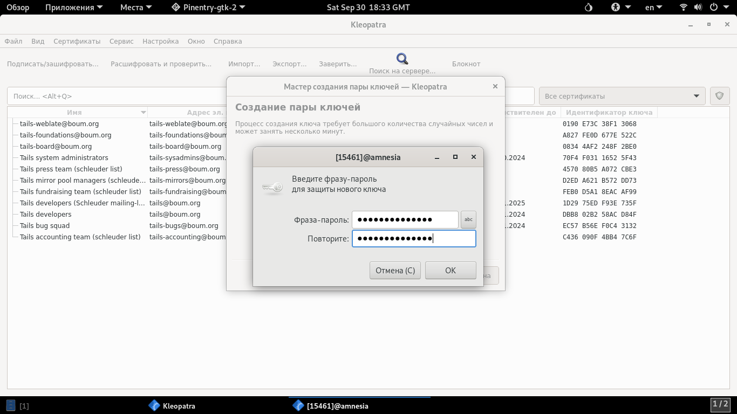The height and width of the screenshot is (414, 737).
Task: Click the power menu icon
Action: click(x=714, y=8)
